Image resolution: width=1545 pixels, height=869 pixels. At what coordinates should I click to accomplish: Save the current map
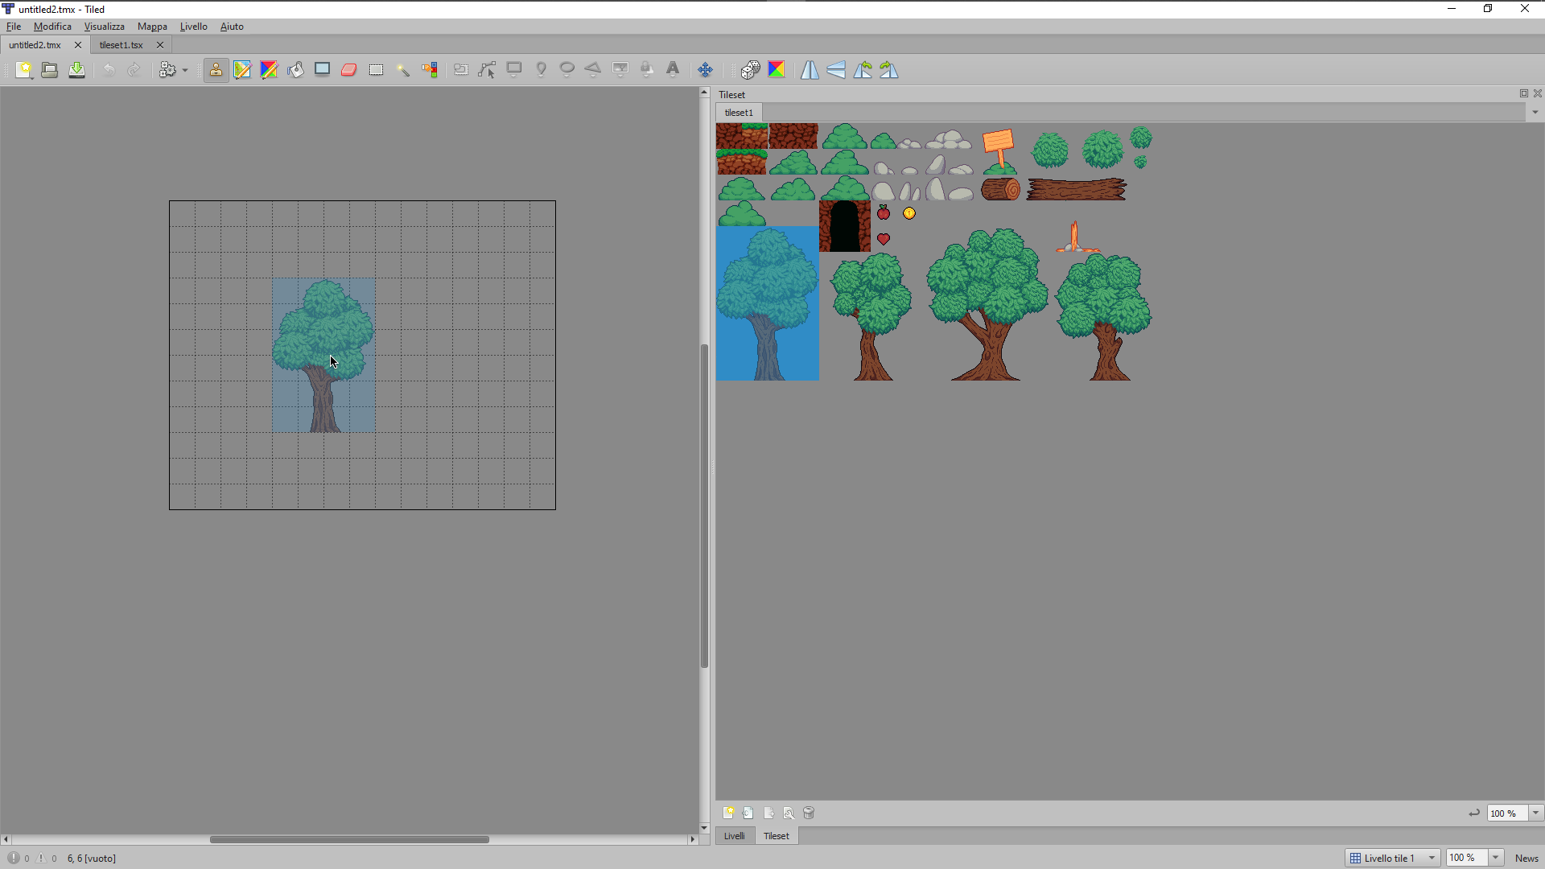tap(76, 69)
